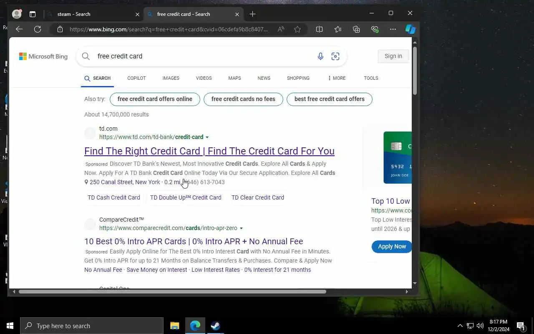
Task: Click the scroll down arrow
Action: 415,283
